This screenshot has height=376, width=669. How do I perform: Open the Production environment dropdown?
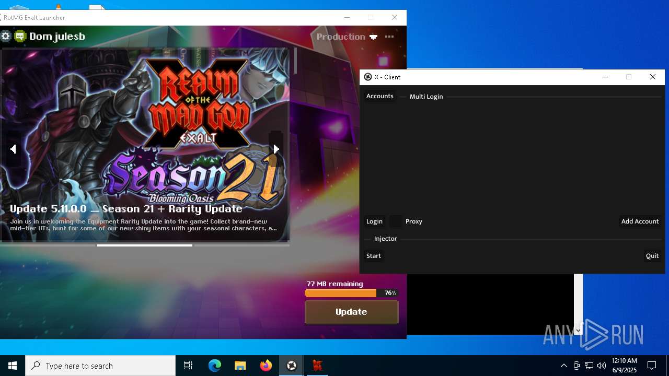pos(347,37)
